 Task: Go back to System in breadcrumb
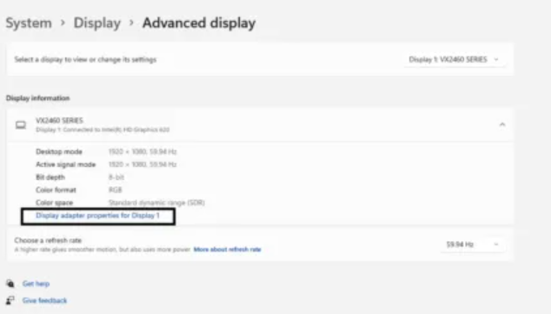pos(29,23)
